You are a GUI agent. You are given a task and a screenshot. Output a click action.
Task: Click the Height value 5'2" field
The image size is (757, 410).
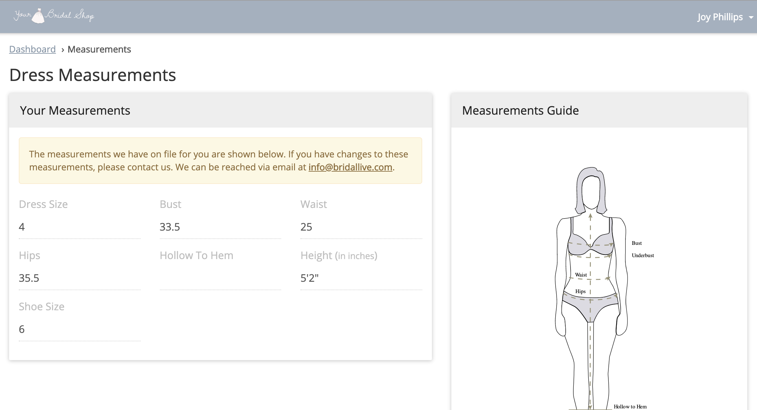[x=361, y=278]
